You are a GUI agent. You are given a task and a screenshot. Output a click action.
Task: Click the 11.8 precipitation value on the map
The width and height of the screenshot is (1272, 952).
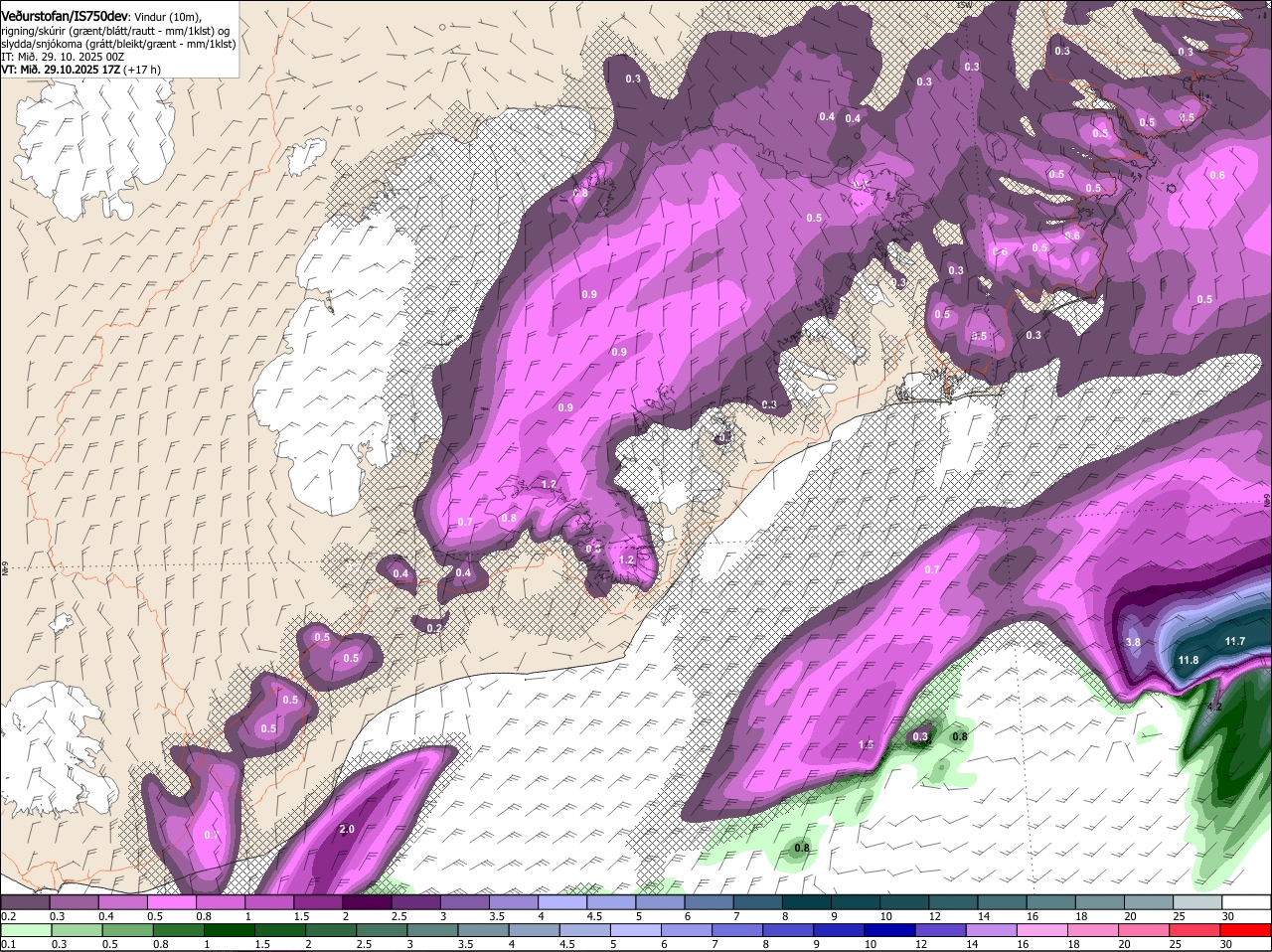[1189, 660]
